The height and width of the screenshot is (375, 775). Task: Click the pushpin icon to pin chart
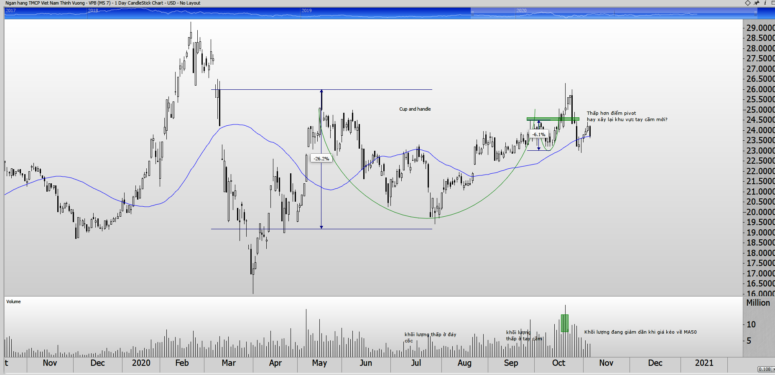coord(757,3)
